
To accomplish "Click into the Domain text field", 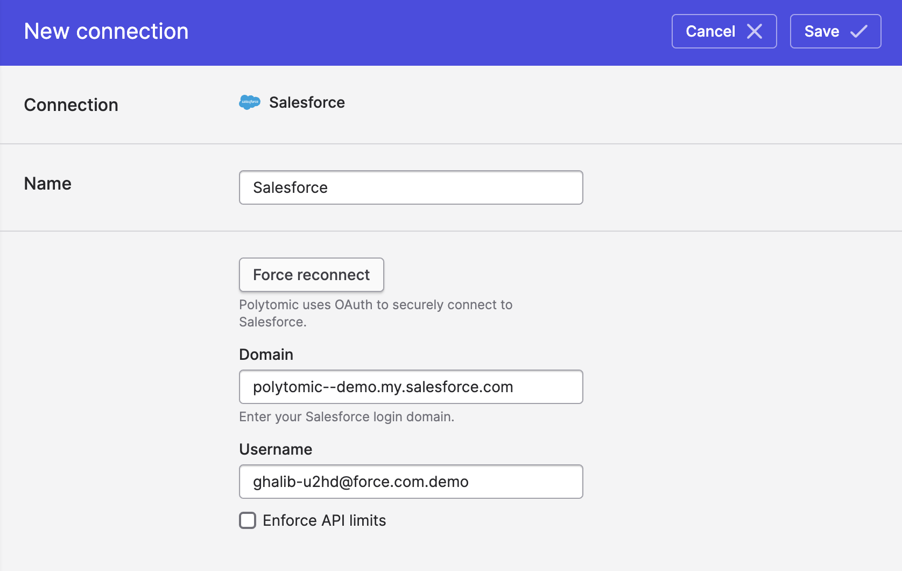I will coord(411,387).
